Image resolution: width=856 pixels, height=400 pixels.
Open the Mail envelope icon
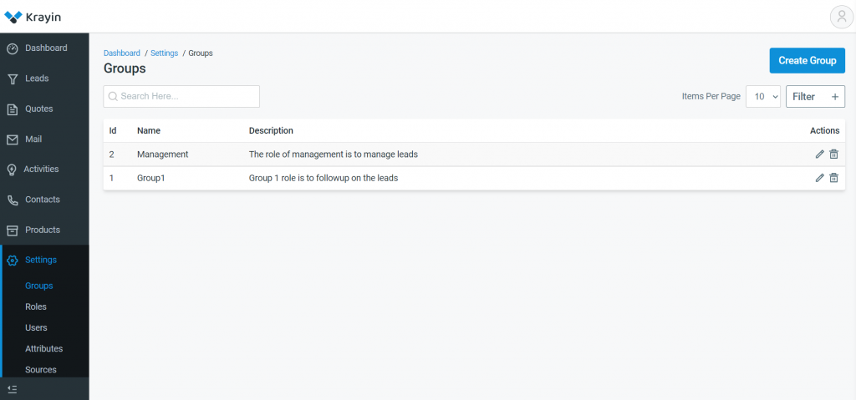[x=12, y=139]
